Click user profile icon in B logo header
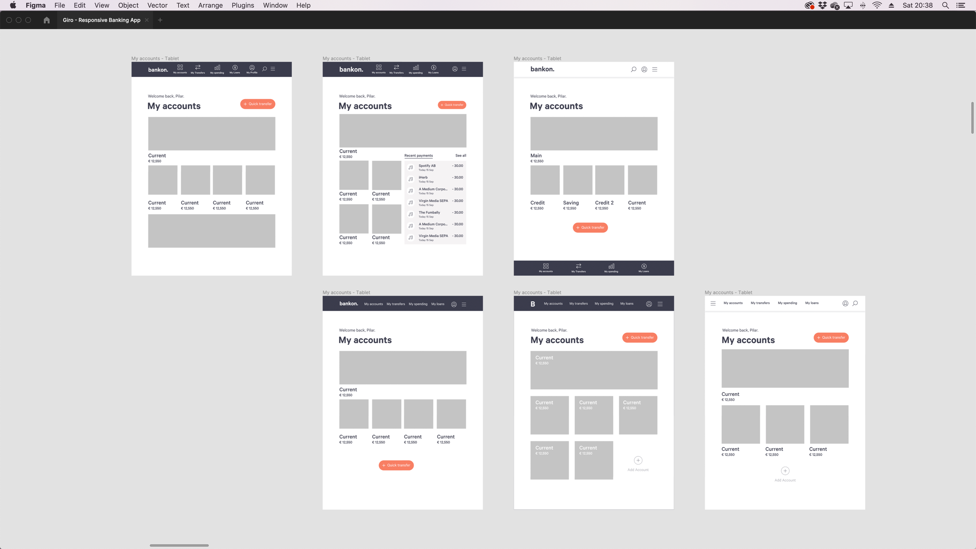 coord(649,304)
